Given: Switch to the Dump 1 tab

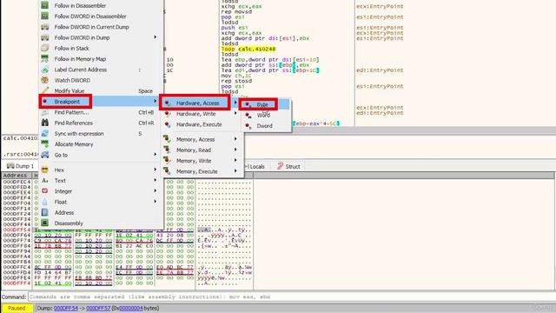Looking at the screenshot, I should [x=20, y=166].
